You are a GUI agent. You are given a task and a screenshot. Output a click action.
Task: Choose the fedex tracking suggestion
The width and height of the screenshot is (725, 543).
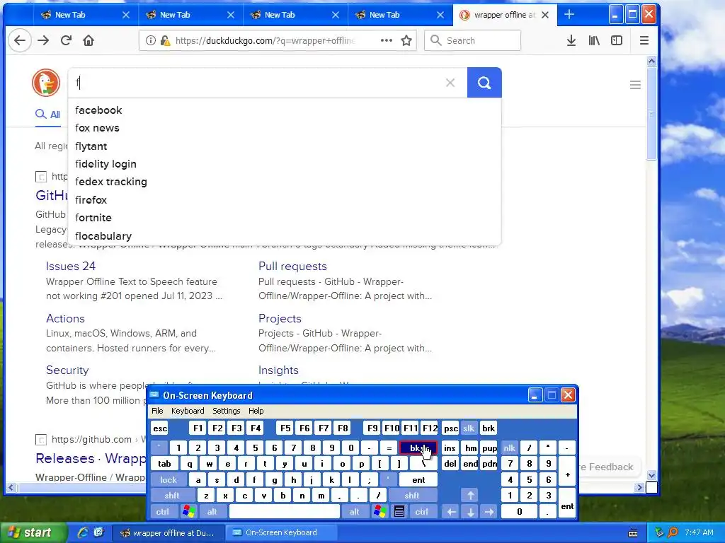[x=284, y=182]
